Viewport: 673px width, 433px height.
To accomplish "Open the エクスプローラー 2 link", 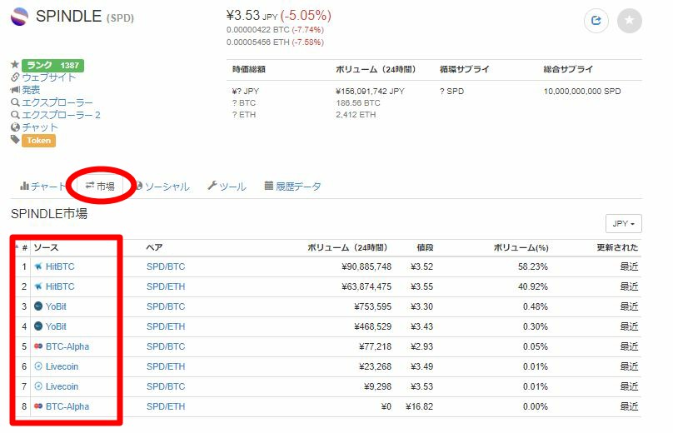I will (x=61, y=115).
